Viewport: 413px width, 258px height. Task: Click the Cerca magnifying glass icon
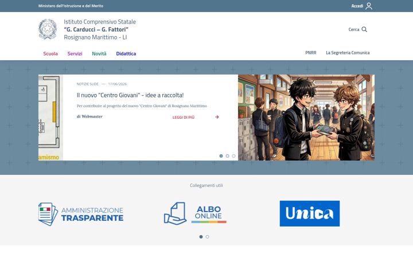pyautogui.click(x=364, y=29)
